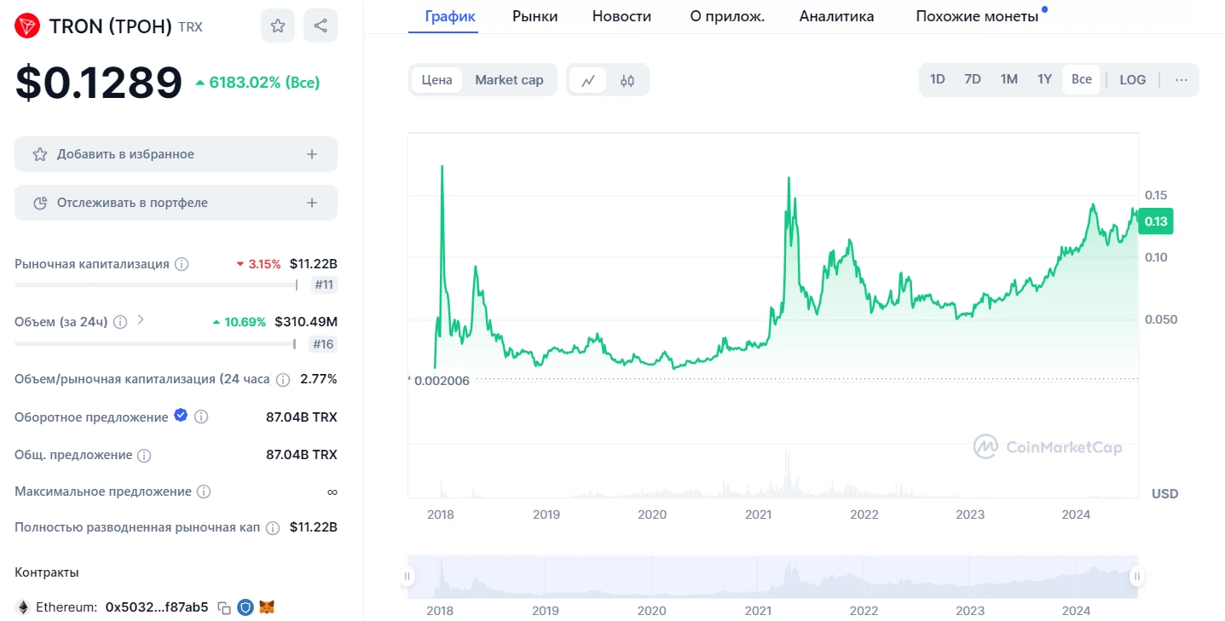Select the Market cap chart toggle
The image size is (1225, 621).
(509, 80)
